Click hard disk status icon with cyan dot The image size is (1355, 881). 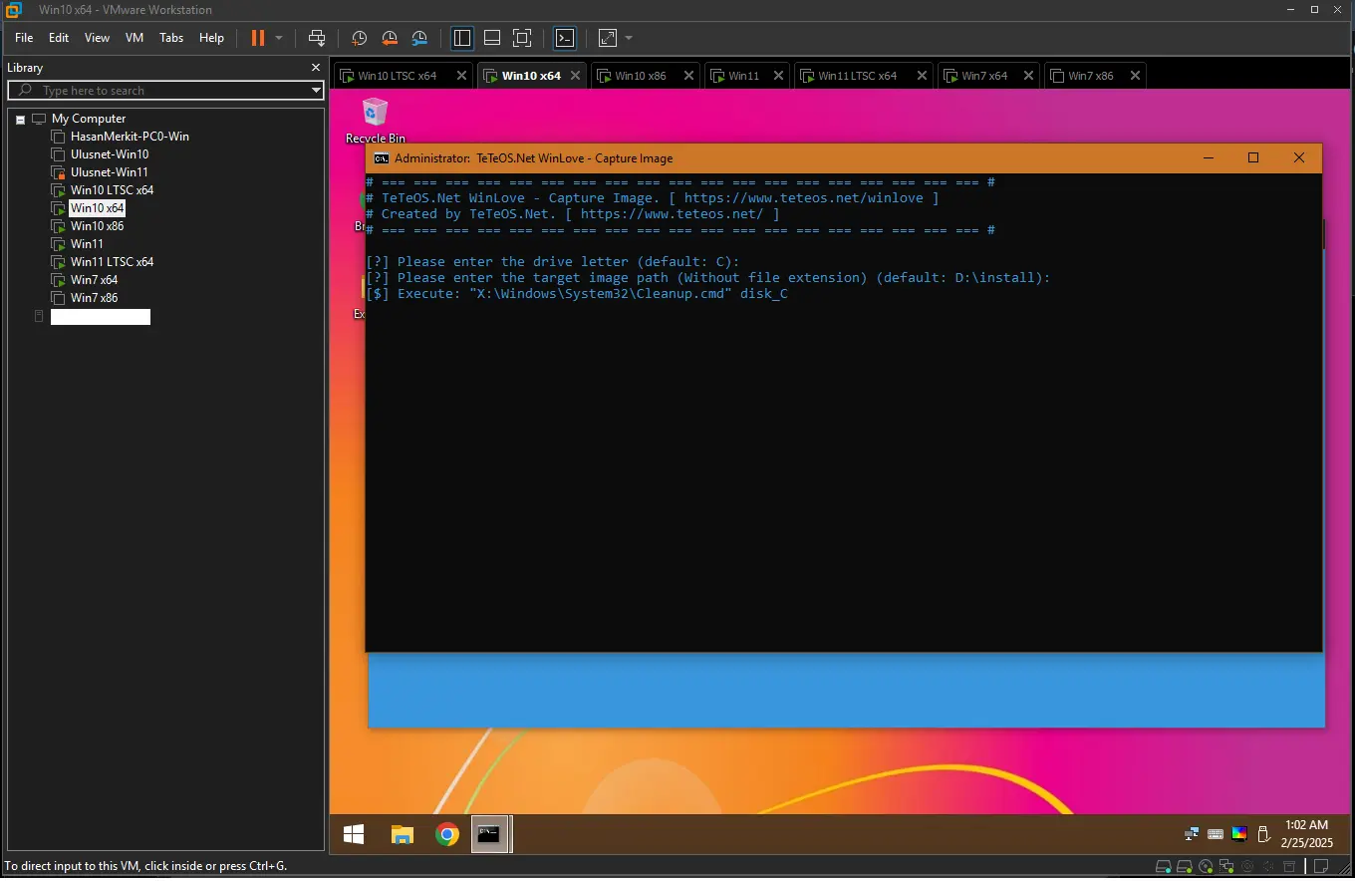click(1164, 866)
